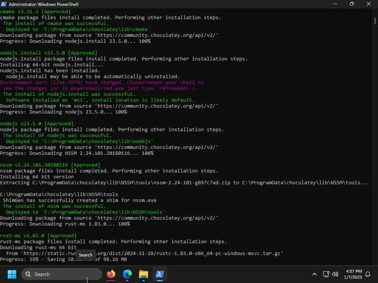This screenshot has width=378, height=283.
Task: Minimize the PowerShell window
Action: pyautogui.click(x=335, y=4)
